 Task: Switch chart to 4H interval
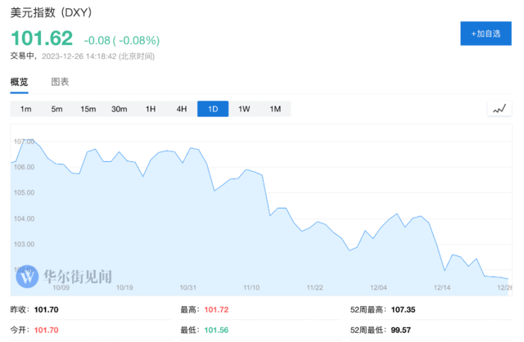pyautogui.click(x=182, y=110)
